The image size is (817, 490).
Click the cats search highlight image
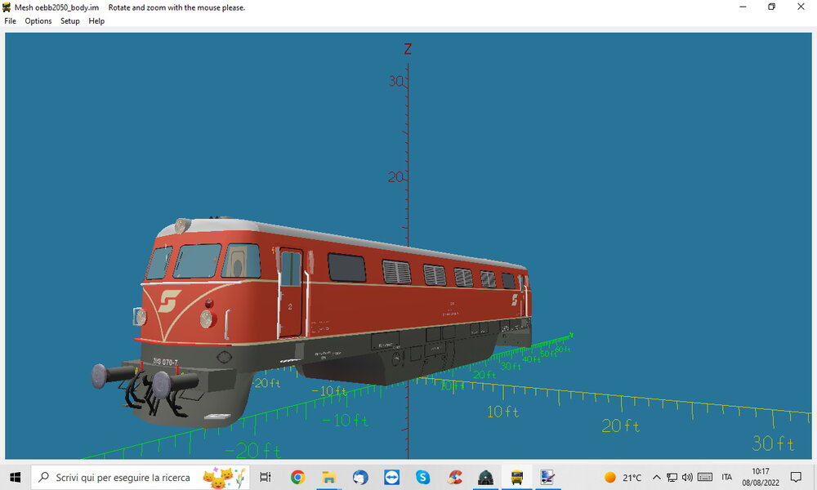coord(225,477)
